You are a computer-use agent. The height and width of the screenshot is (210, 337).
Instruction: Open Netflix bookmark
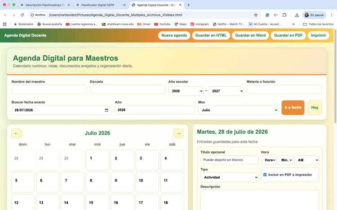(229, 24)
